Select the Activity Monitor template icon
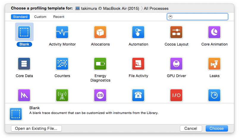 pyautogui.click(x=62, y=32)
